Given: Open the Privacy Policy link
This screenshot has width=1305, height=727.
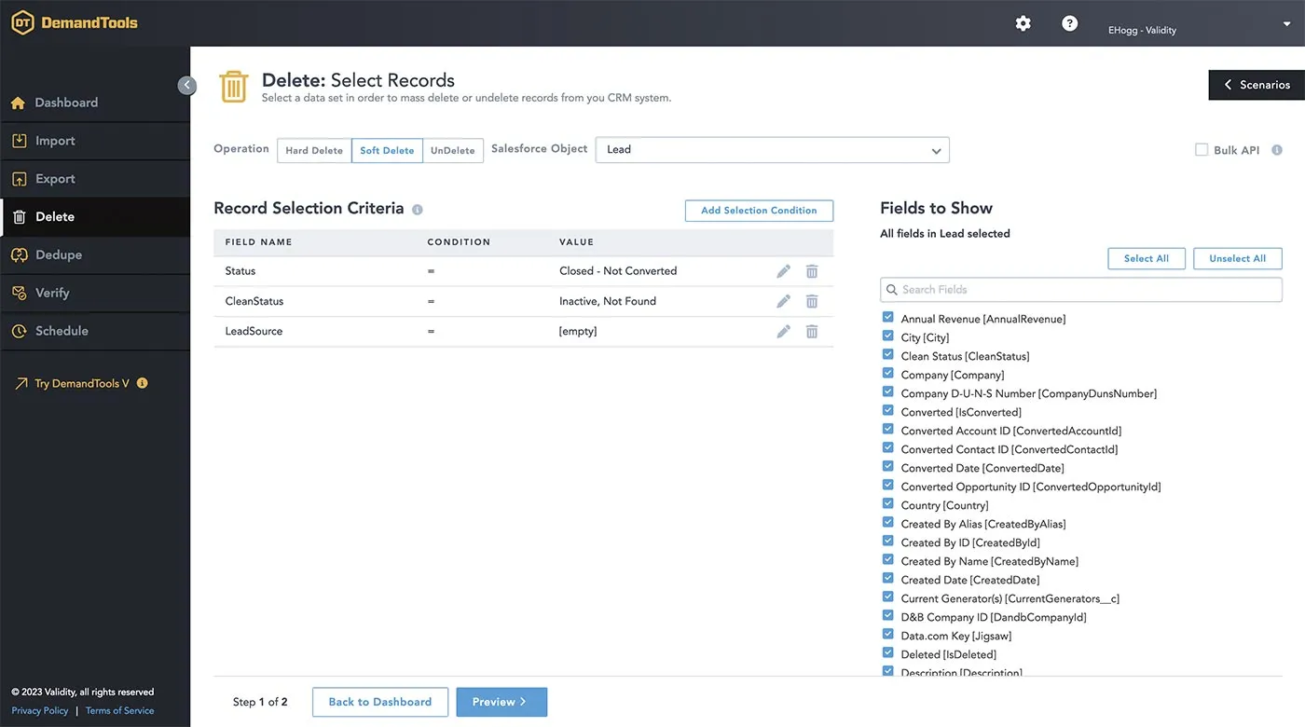Looking at the screenshot, I should 40,710.
